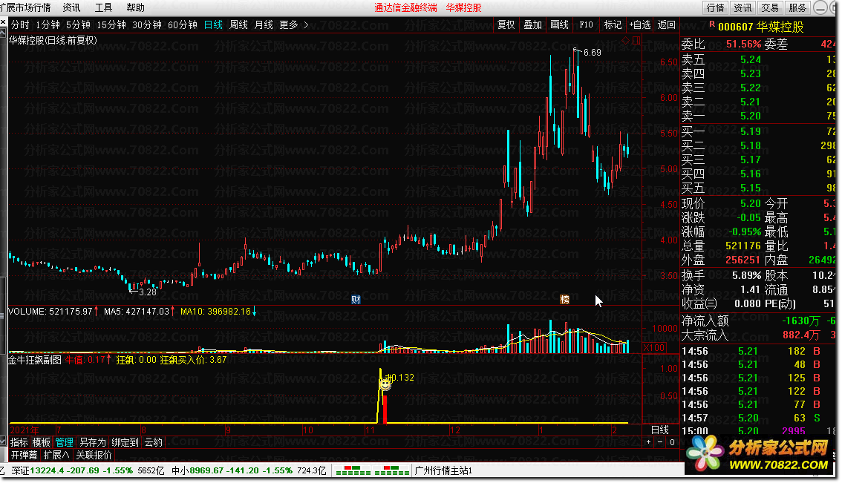Click the 另存为 save-as button
The image size is (842, 483).
coord(92,442)
